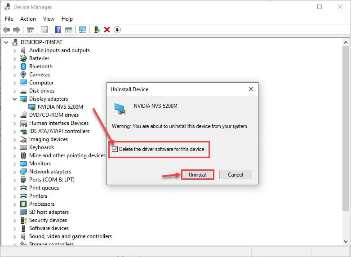Click the vertical scrollbar thumb
The image size is (351, 257).
[346, 128]
